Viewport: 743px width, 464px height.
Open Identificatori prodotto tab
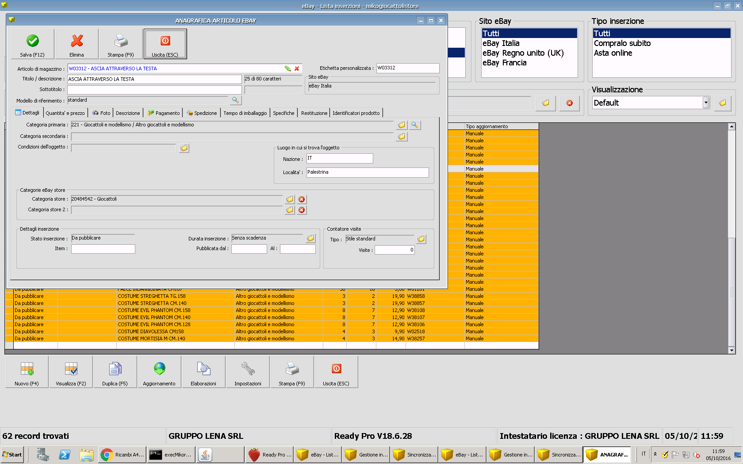tap(356, 113)
